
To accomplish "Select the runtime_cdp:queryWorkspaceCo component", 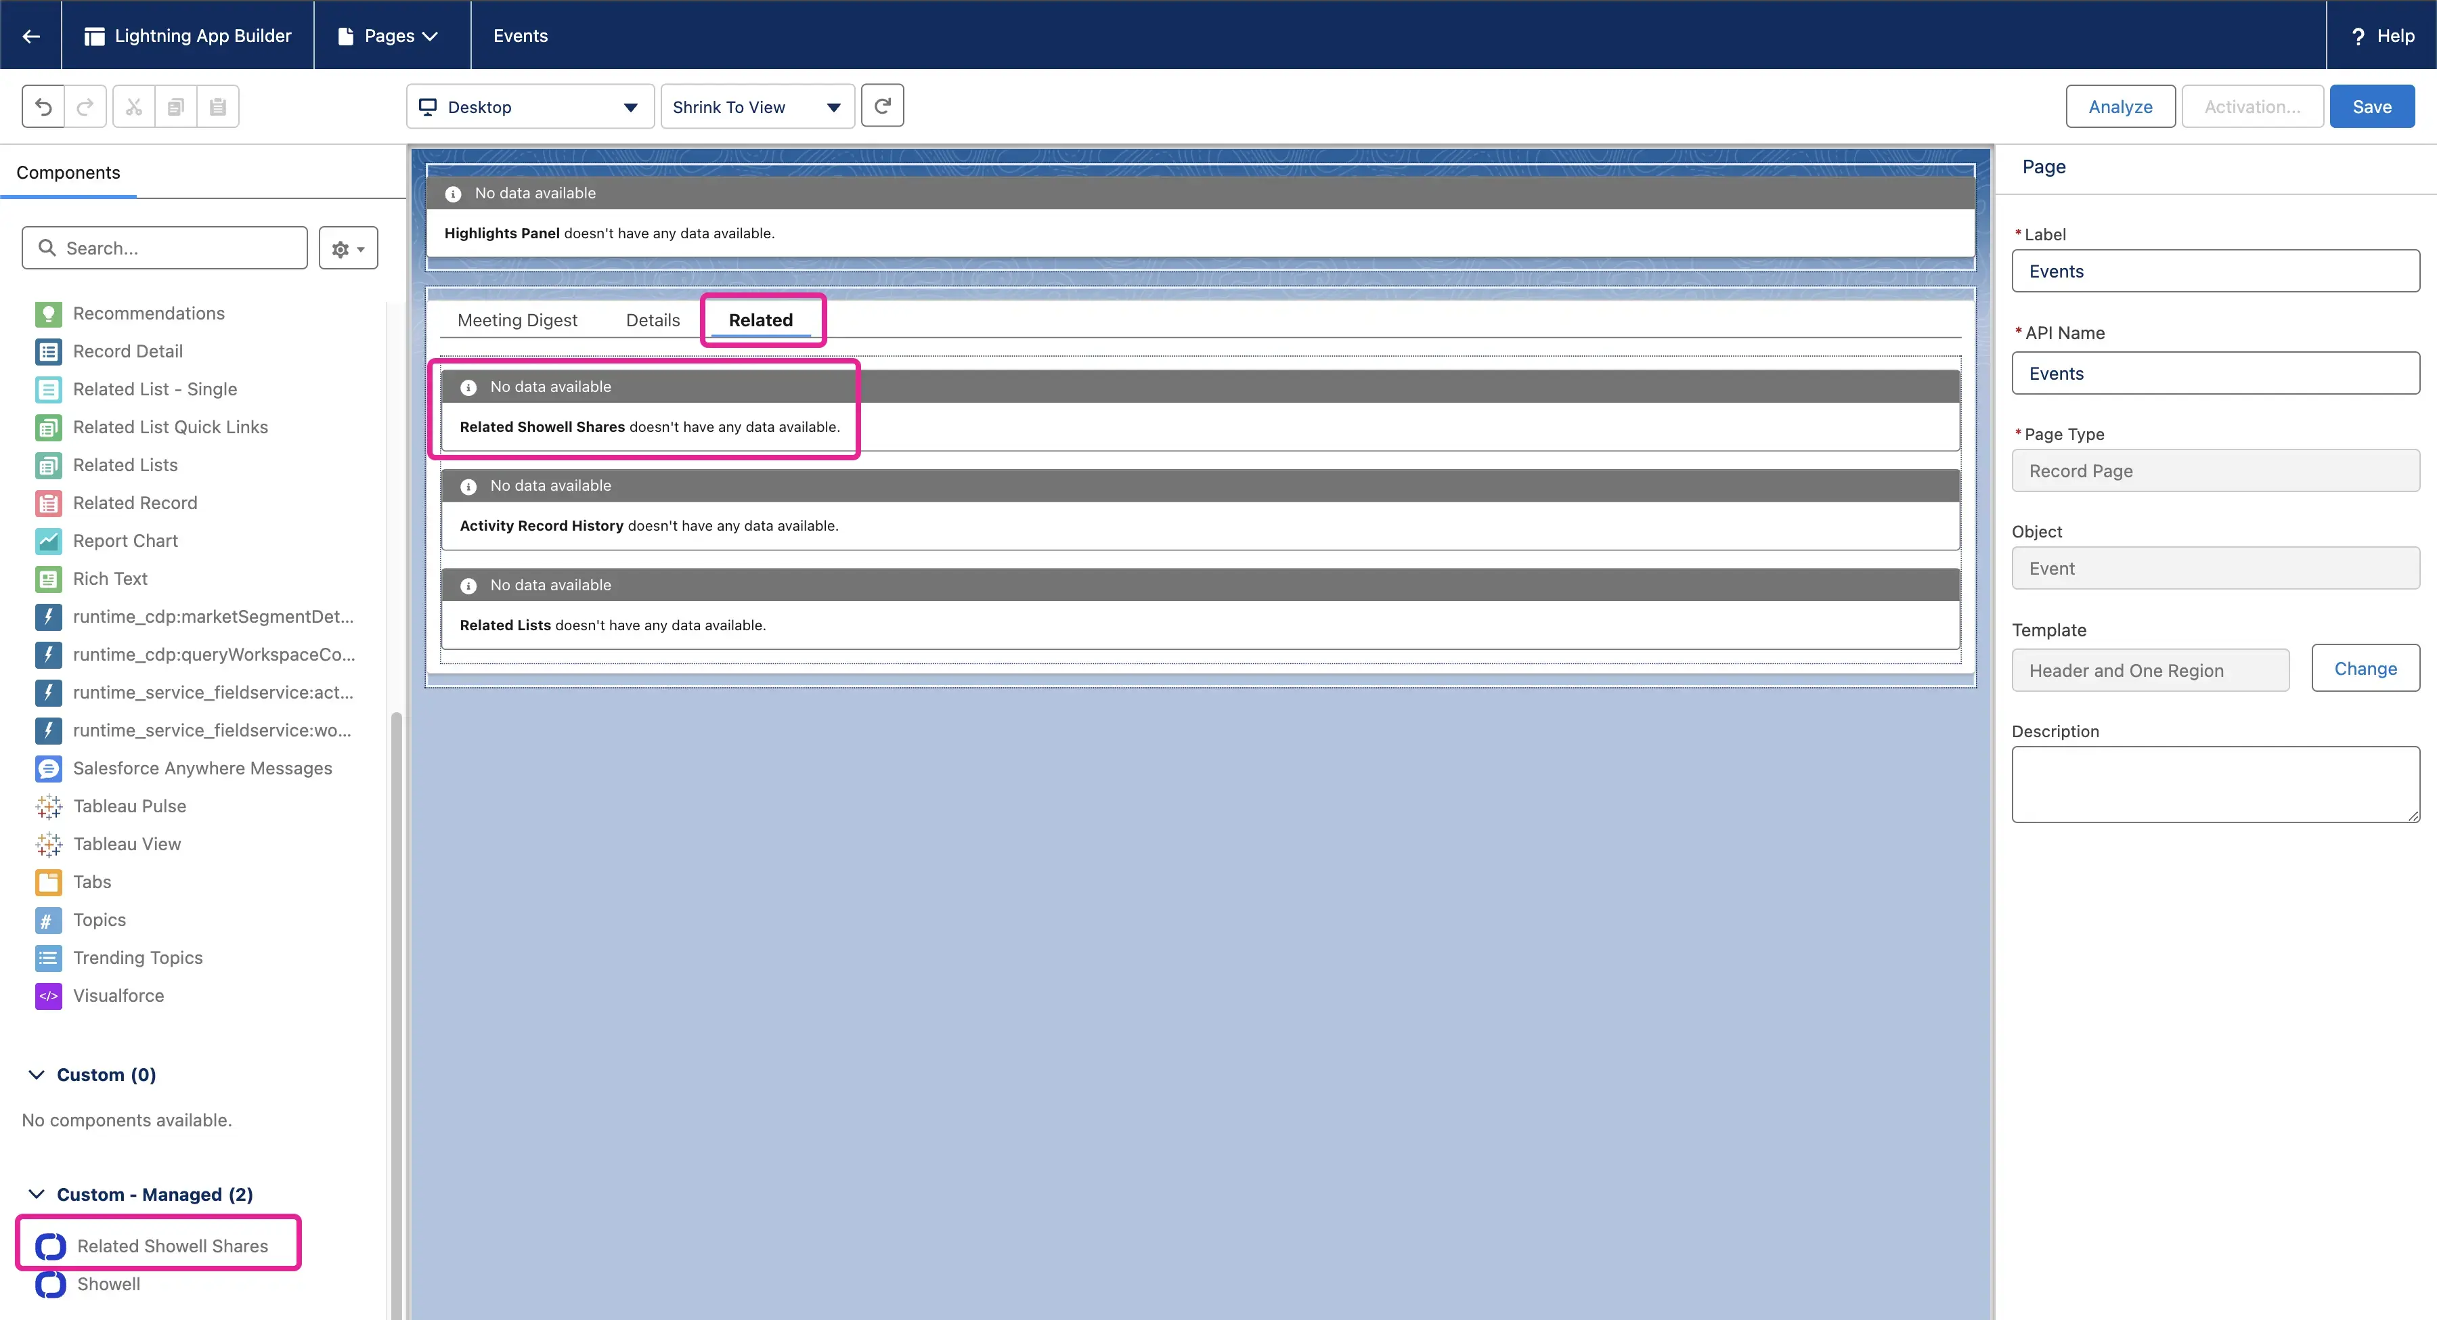I will coord(196,654).
